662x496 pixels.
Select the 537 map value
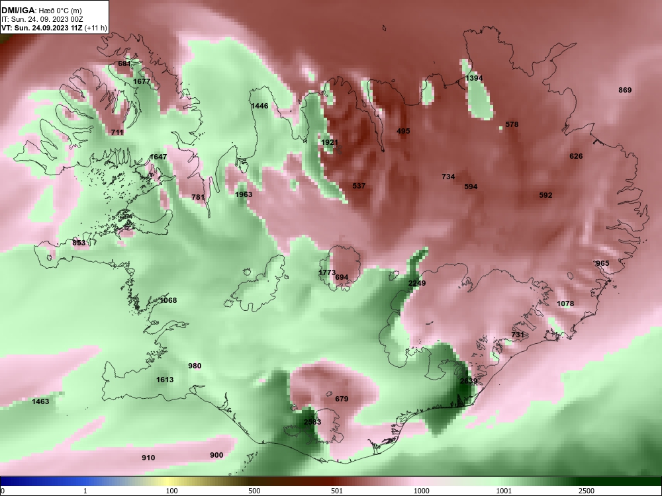(x=359, y=186)
